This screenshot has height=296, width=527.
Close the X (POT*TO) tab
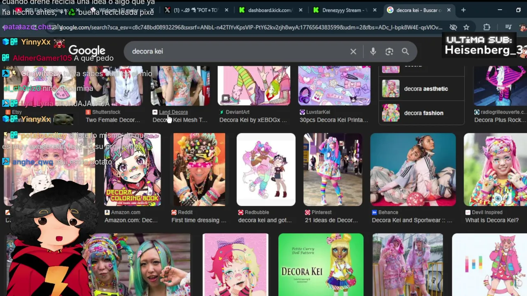(226, 10)
